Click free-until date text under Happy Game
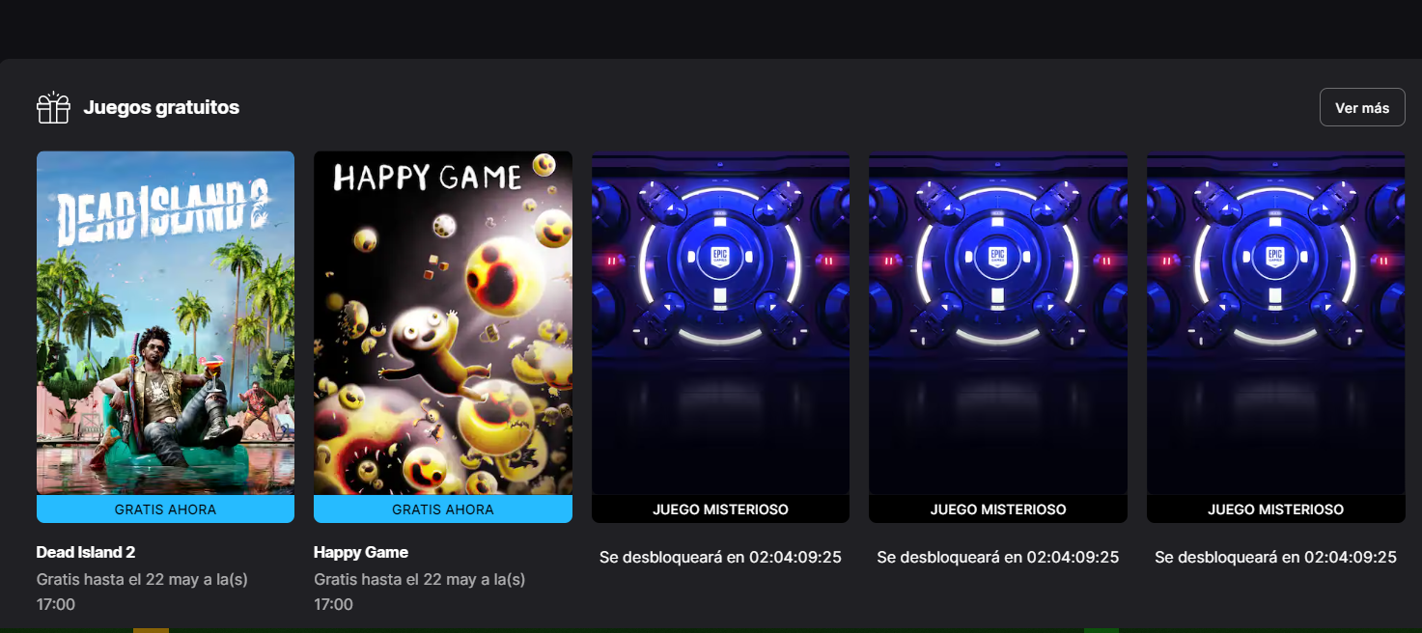 click(420, 592)
